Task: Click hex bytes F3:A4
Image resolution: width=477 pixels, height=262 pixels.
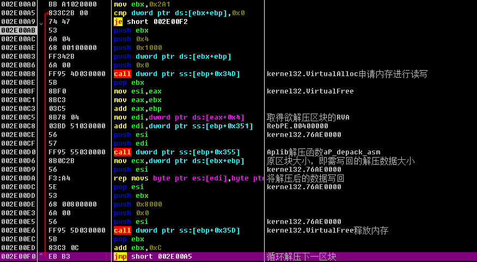Action: point(59,178)
